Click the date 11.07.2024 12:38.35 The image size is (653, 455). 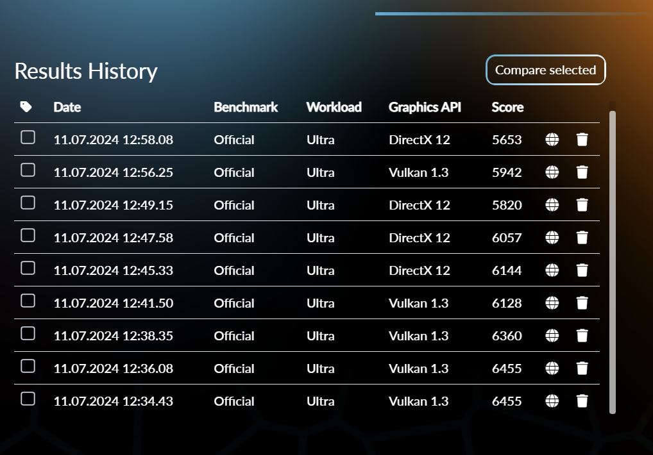click(114, 336)
